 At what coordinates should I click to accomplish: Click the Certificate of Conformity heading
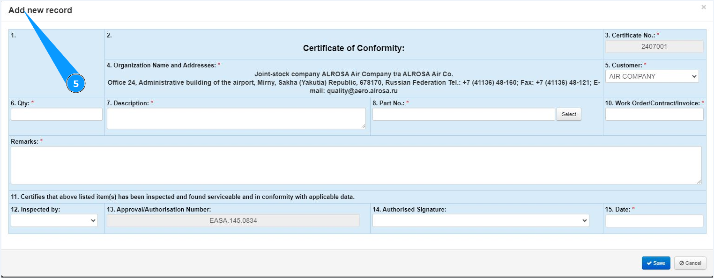click(353, 48)
